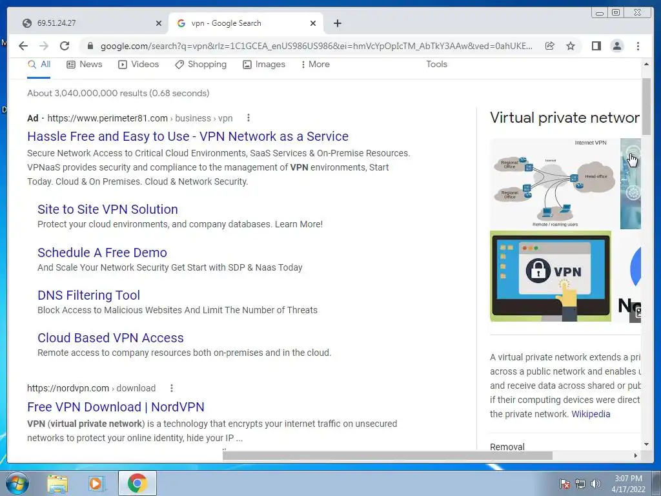View site information lock icon
661x496 pixels.
(90, 46)
